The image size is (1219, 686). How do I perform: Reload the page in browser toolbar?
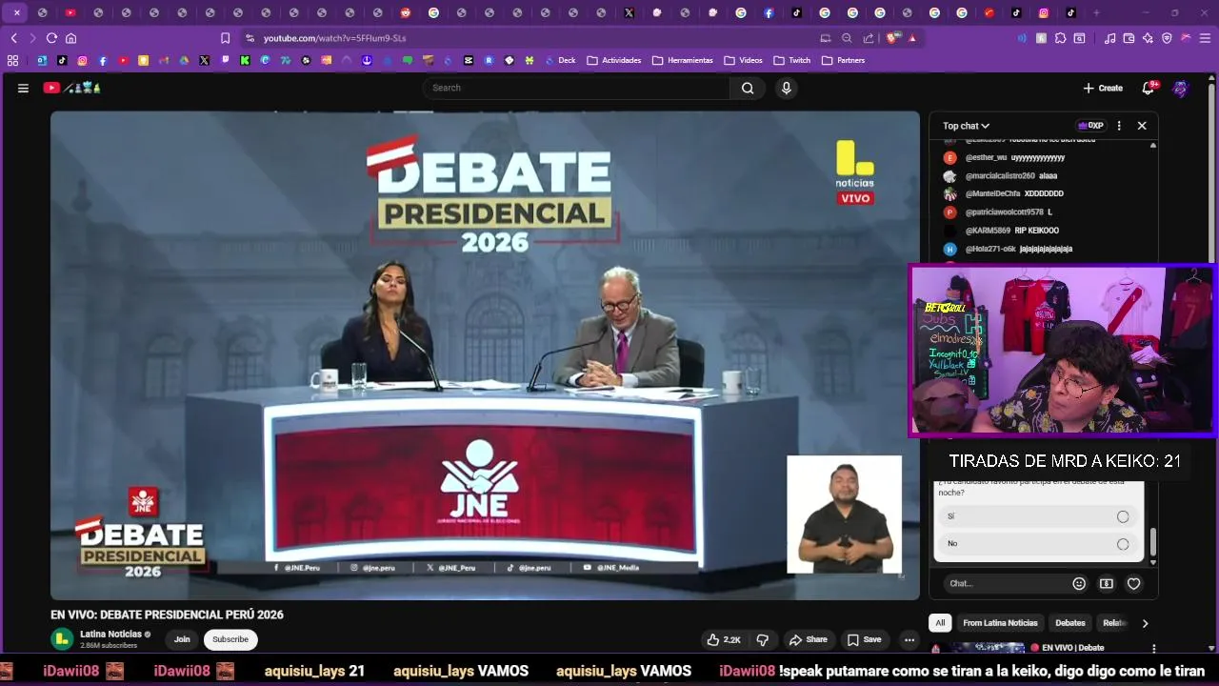(x=51, y=38)
